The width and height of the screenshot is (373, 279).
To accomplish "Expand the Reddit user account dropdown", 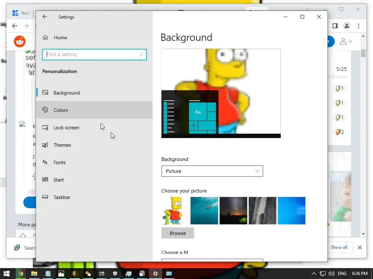I will (x=346, y=41).
